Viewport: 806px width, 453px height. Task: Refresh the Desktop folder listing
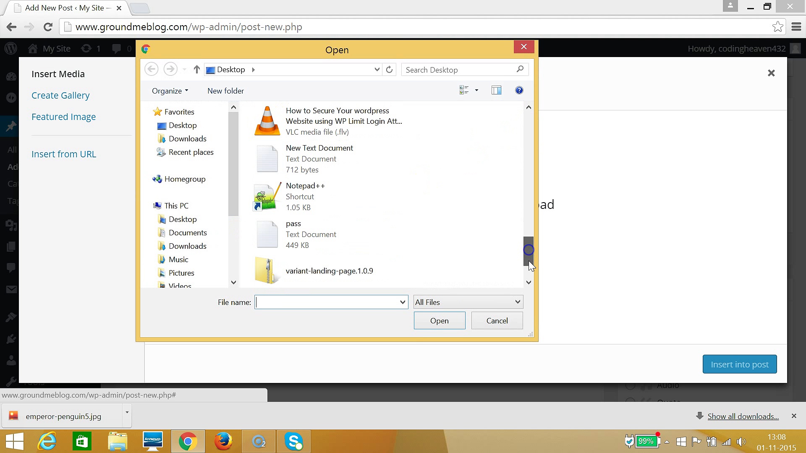pos(389,70)
